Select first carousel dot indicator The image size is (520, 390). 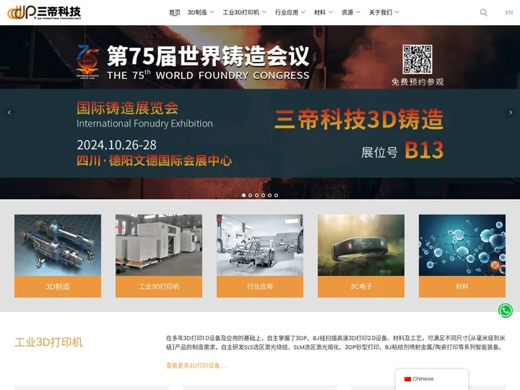pyautogui.click(x=244, y=195)
